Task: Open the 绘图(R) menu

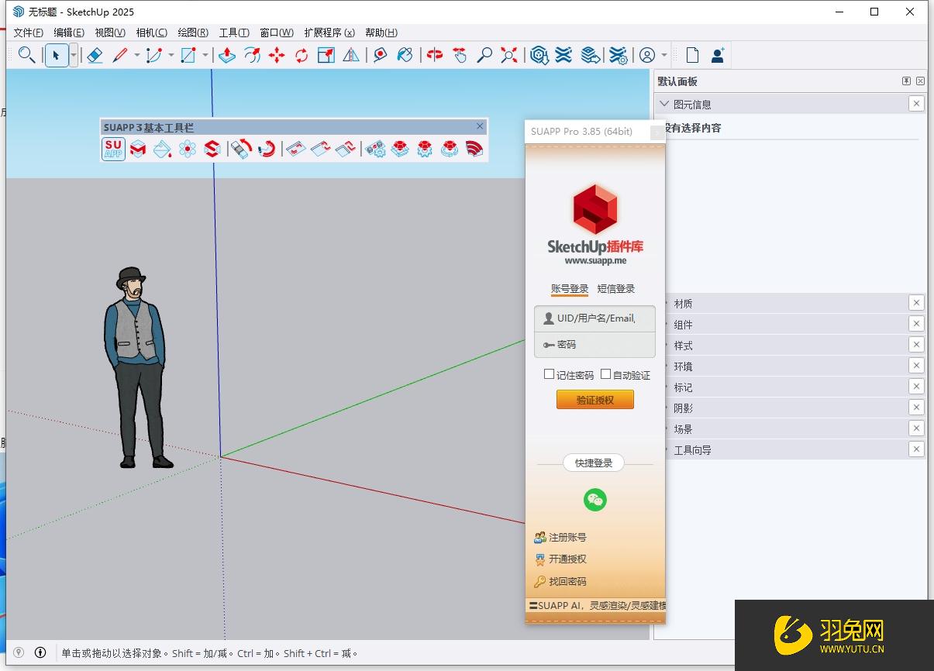Action: 193,33
